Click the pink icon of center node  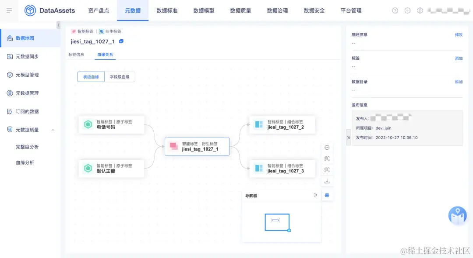(174, 146)
